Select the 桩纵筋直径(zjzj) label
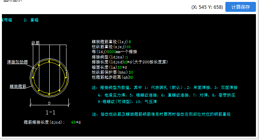This screenshot has width=259, height=140. 109,47
